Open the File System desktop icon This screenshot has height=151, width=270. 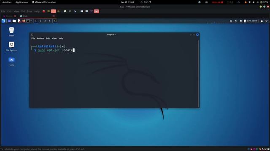[11, 47]
